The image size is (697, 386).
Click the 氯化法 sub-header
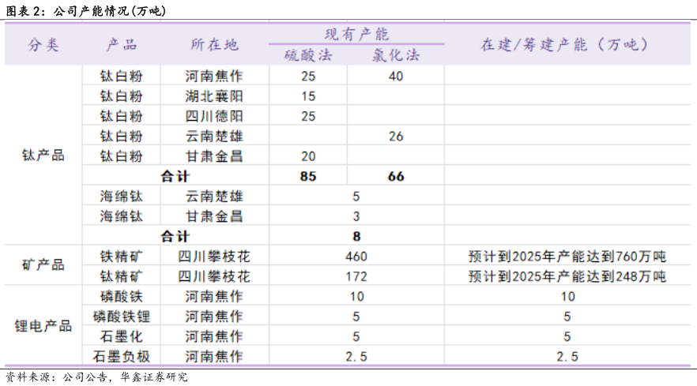coord(396,55)
